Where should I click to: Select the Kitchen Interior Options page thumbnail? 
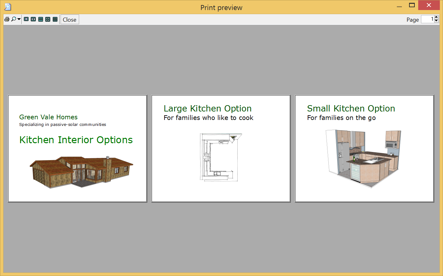pos(78,149)
